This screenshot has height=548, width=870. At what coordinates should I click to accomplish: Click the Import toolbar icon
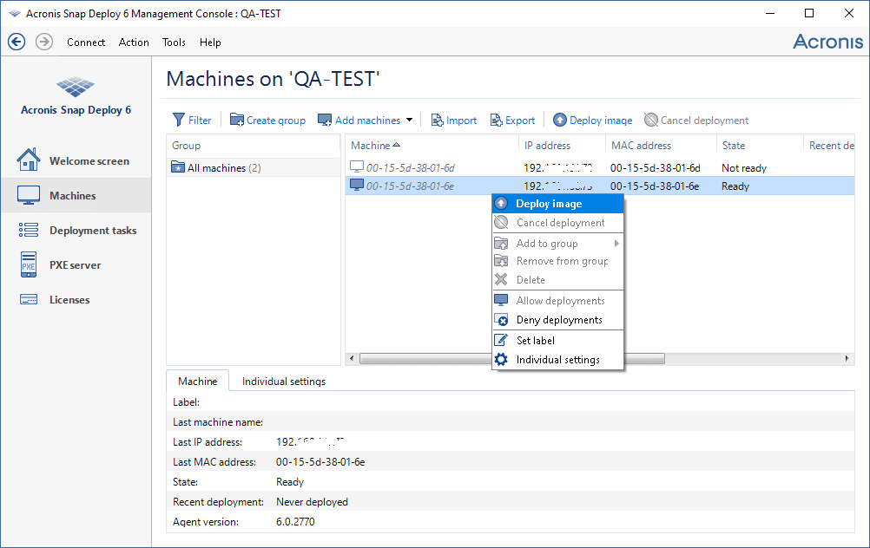click(437, 121)
